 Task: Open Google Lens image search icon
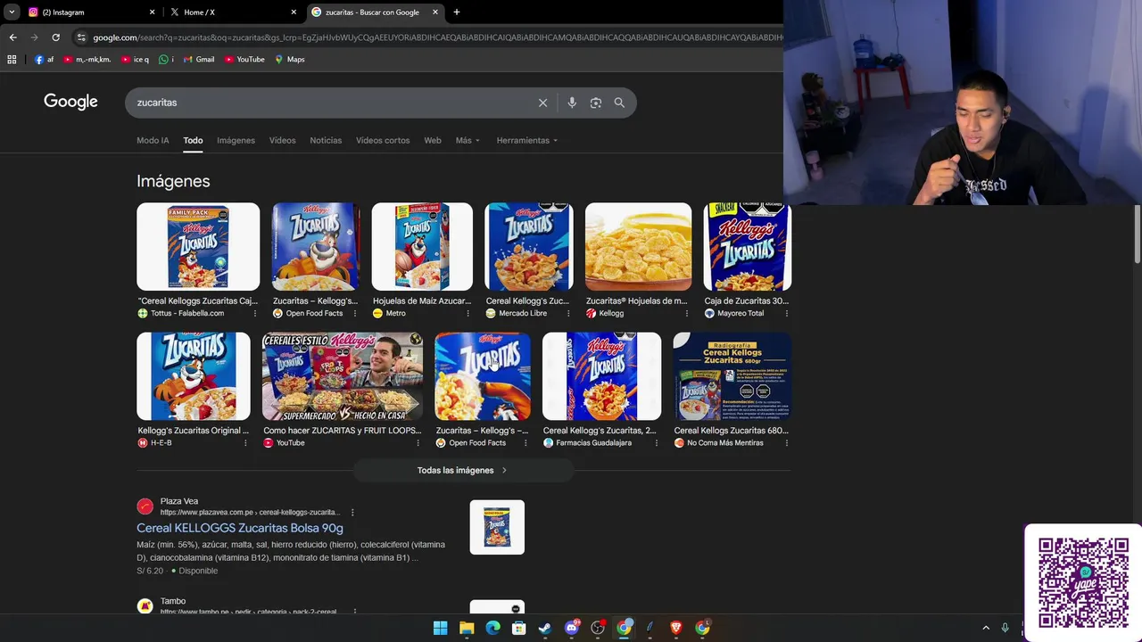(596, 103)
